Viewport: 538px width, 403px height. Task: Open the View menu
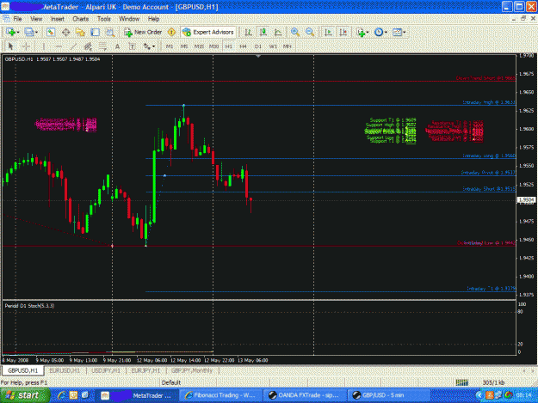click(x=36, y=19)
